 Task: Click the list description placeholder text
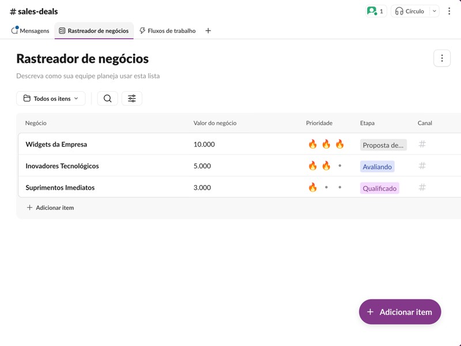pyautogui.click(x=88, y=76)
